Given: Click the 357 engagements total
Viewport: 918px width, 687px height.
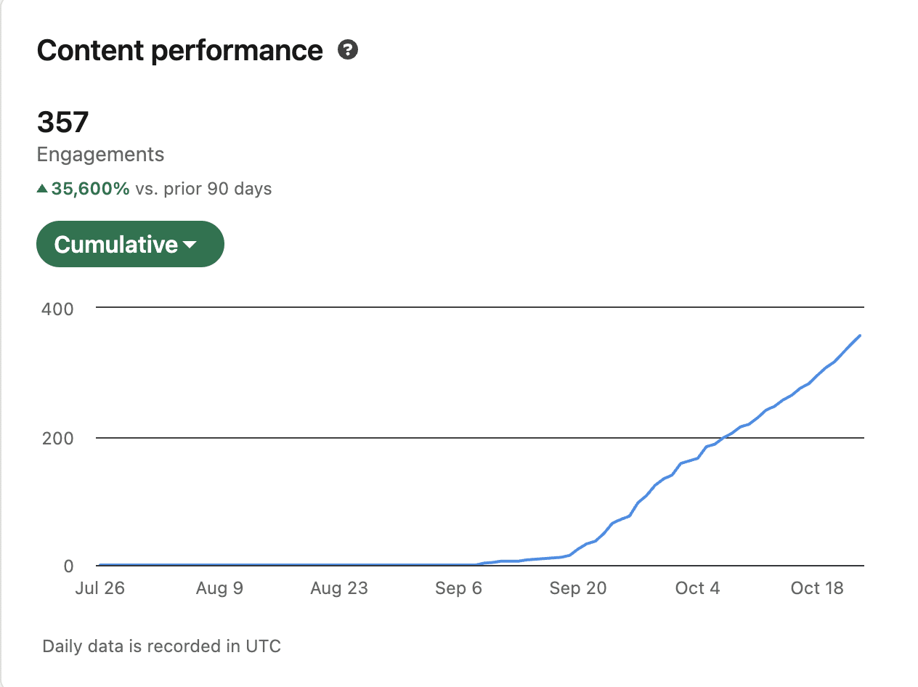Looking at the screenshot, I should pyautogui.click(x=62, y=122).
